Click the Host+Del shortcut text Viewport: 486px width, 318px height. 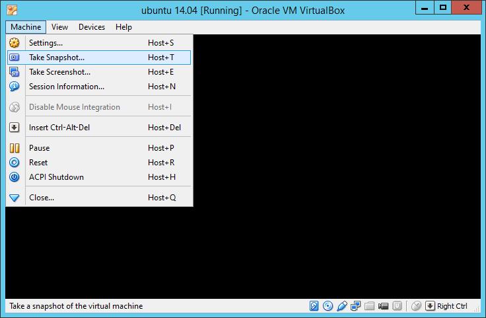(164, 128)
